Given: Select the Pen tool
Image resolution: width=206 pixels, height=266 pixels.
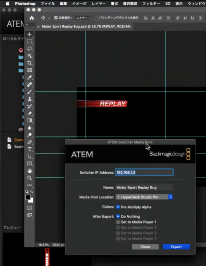Looking at the screenshot, I should point(30,142).
